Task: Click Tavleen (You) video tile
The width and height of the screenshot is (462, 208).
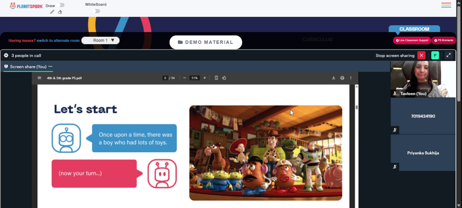Action: [423, 79]
